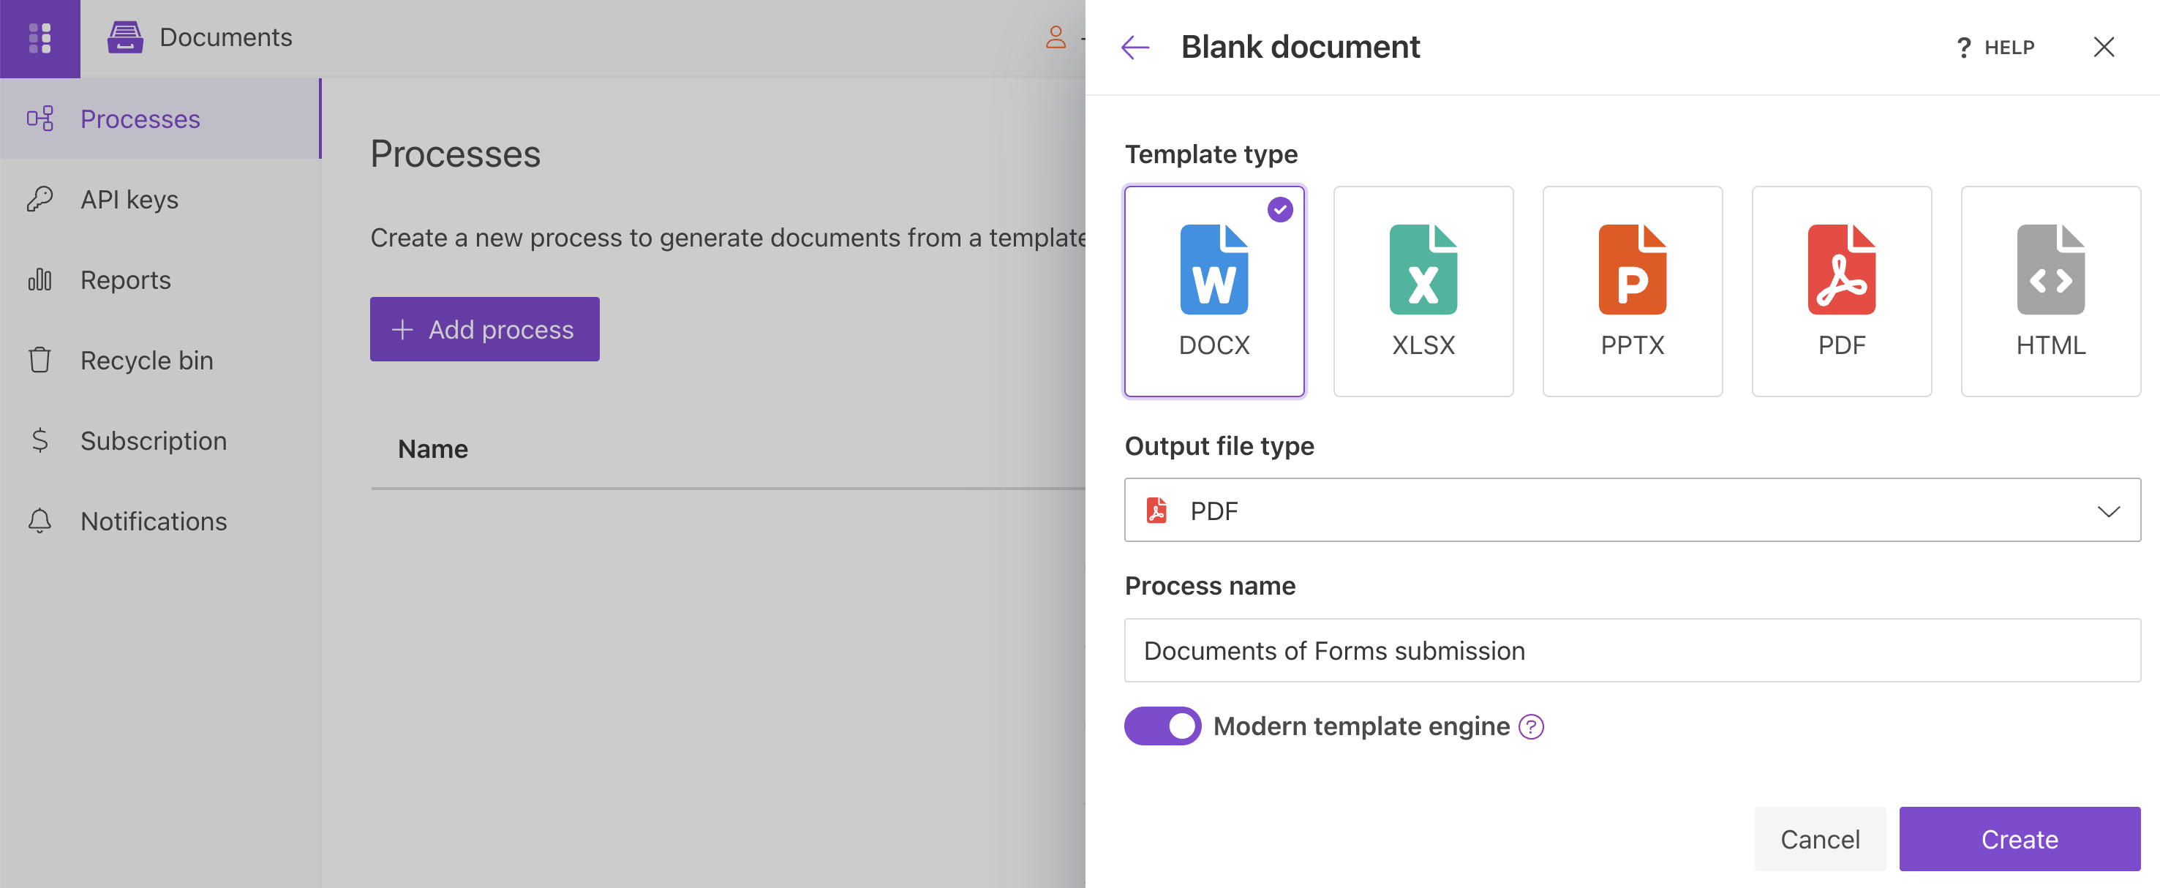Image resolution: width=2160 pixels, height=888 pixels.
Task: Click the Name column header
Action: point(433,448)
